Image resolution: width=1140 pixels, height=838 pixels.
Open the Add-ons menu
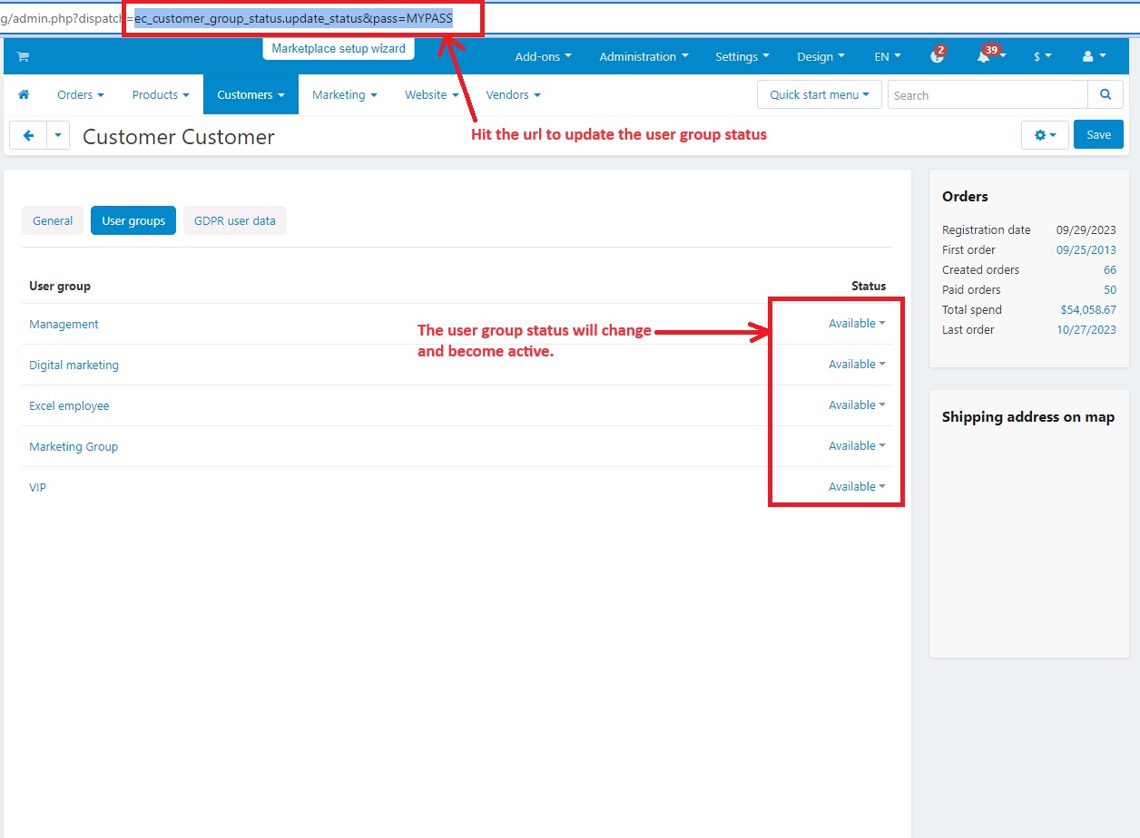(543, 56)
